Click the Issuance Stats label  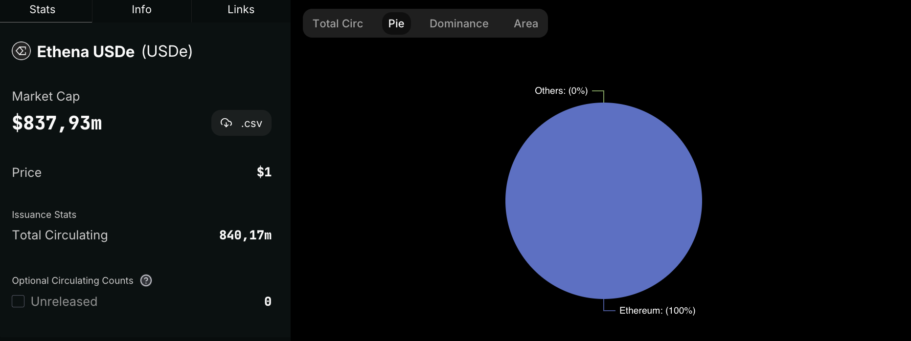click(44, 214)
